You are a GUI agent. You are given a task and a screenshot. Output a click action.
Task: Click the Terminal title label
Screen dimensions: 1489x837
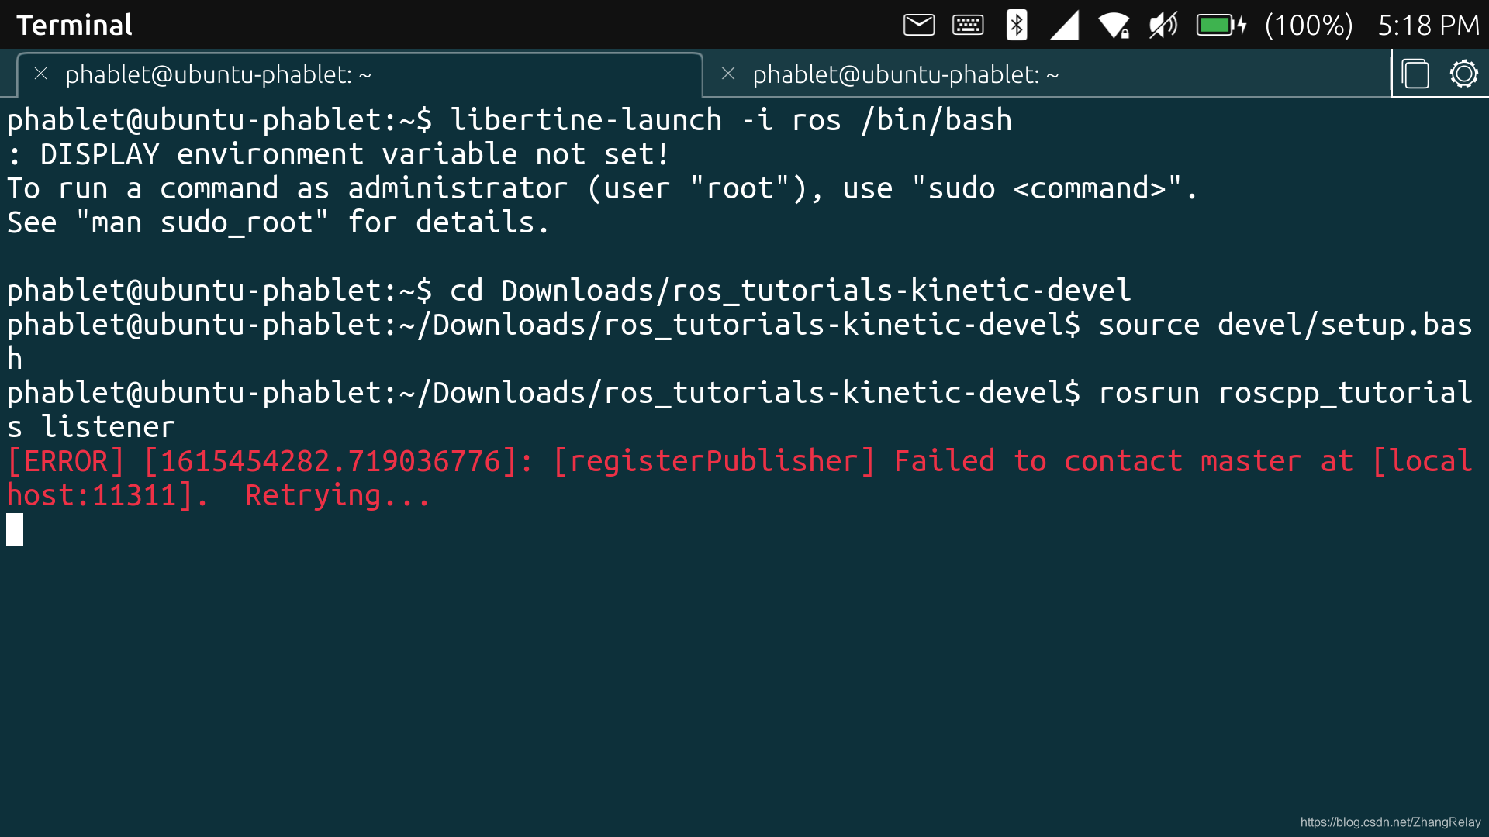[74, 25]
